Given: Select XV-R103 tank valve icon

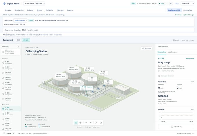Looking at the screenshot, I should (x=3, y=88).
